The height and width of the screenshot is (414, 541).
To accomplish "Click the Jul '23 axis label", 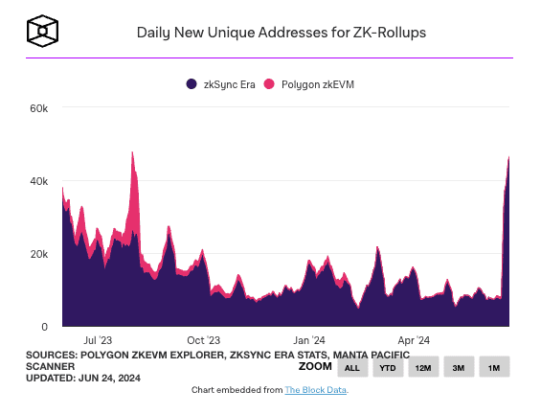I will tap(98, 340).
